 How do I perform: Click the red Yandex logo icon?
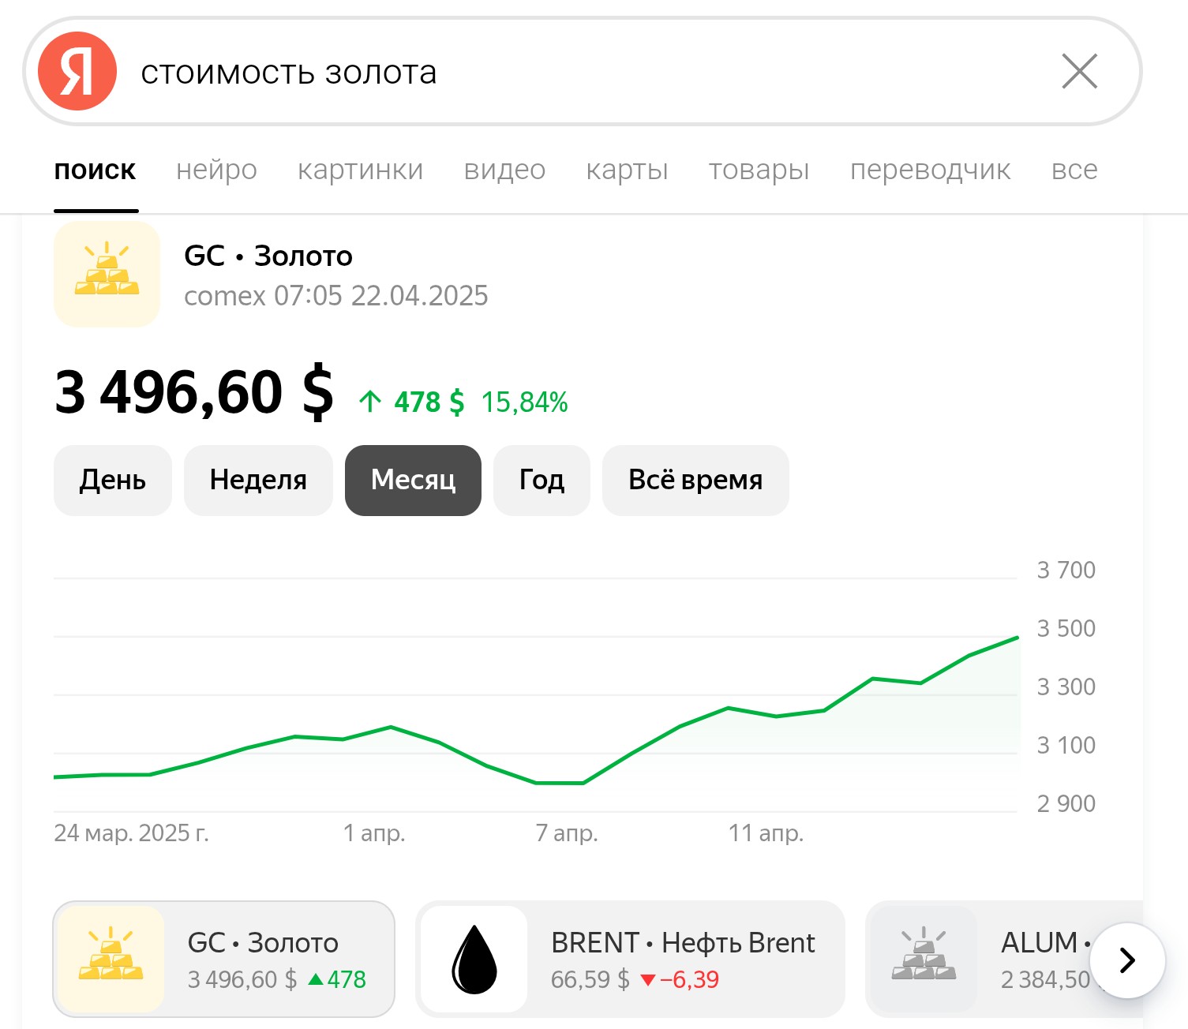(x=77, y=71)
